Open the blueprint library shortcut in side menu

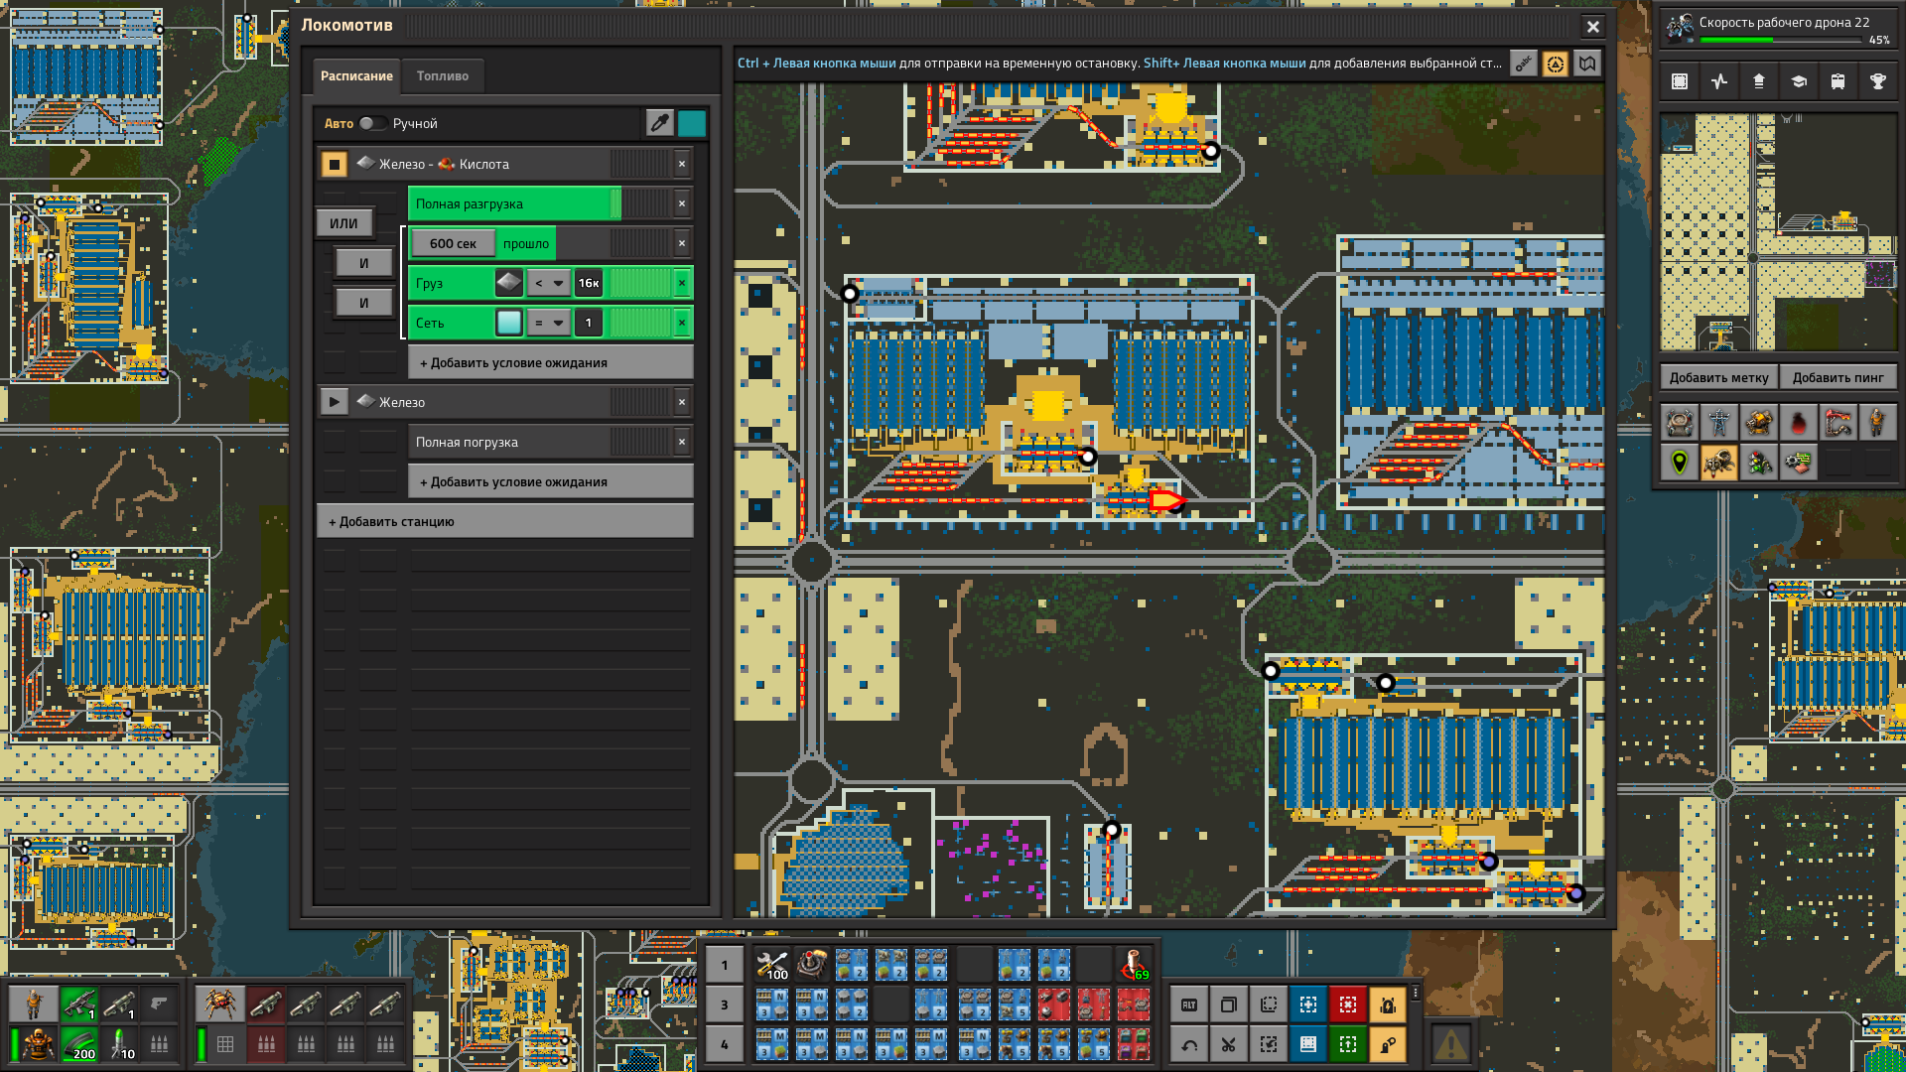(1680, 81)
